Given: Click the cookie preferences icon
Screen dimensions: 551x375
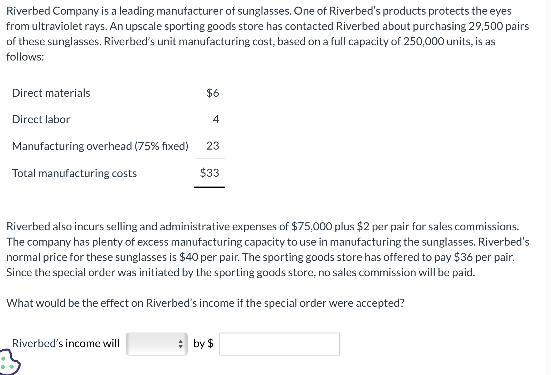Looking at the screenshot, I should (9, 362).
